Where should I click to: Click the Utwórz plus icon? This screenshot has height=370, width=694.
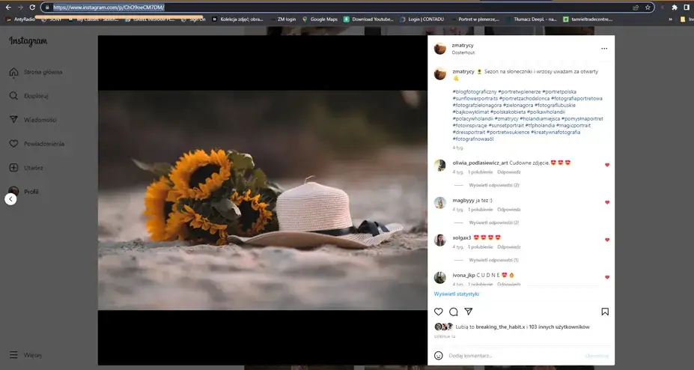point(13,168)
